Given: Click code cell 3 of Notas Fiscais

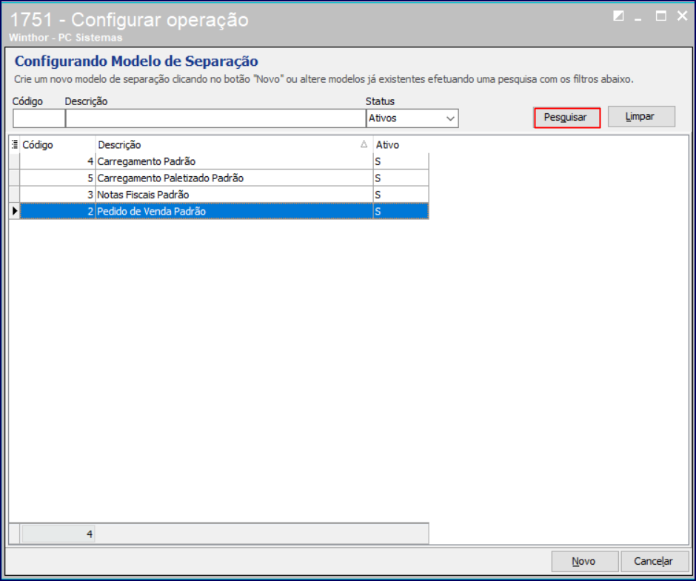Looking at the screenshot, I should pos(58,195).
